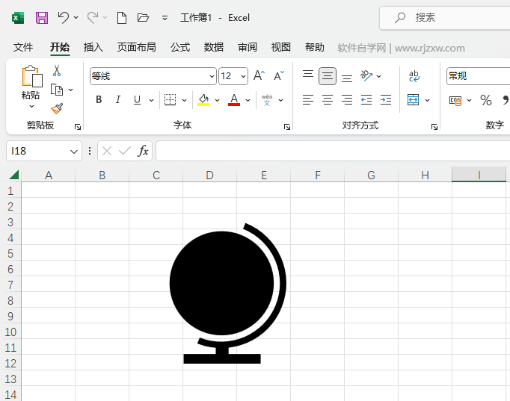This screenshot has height=401, width=510.
Task: Click the fx insert function icon
Action: [143, 151]
